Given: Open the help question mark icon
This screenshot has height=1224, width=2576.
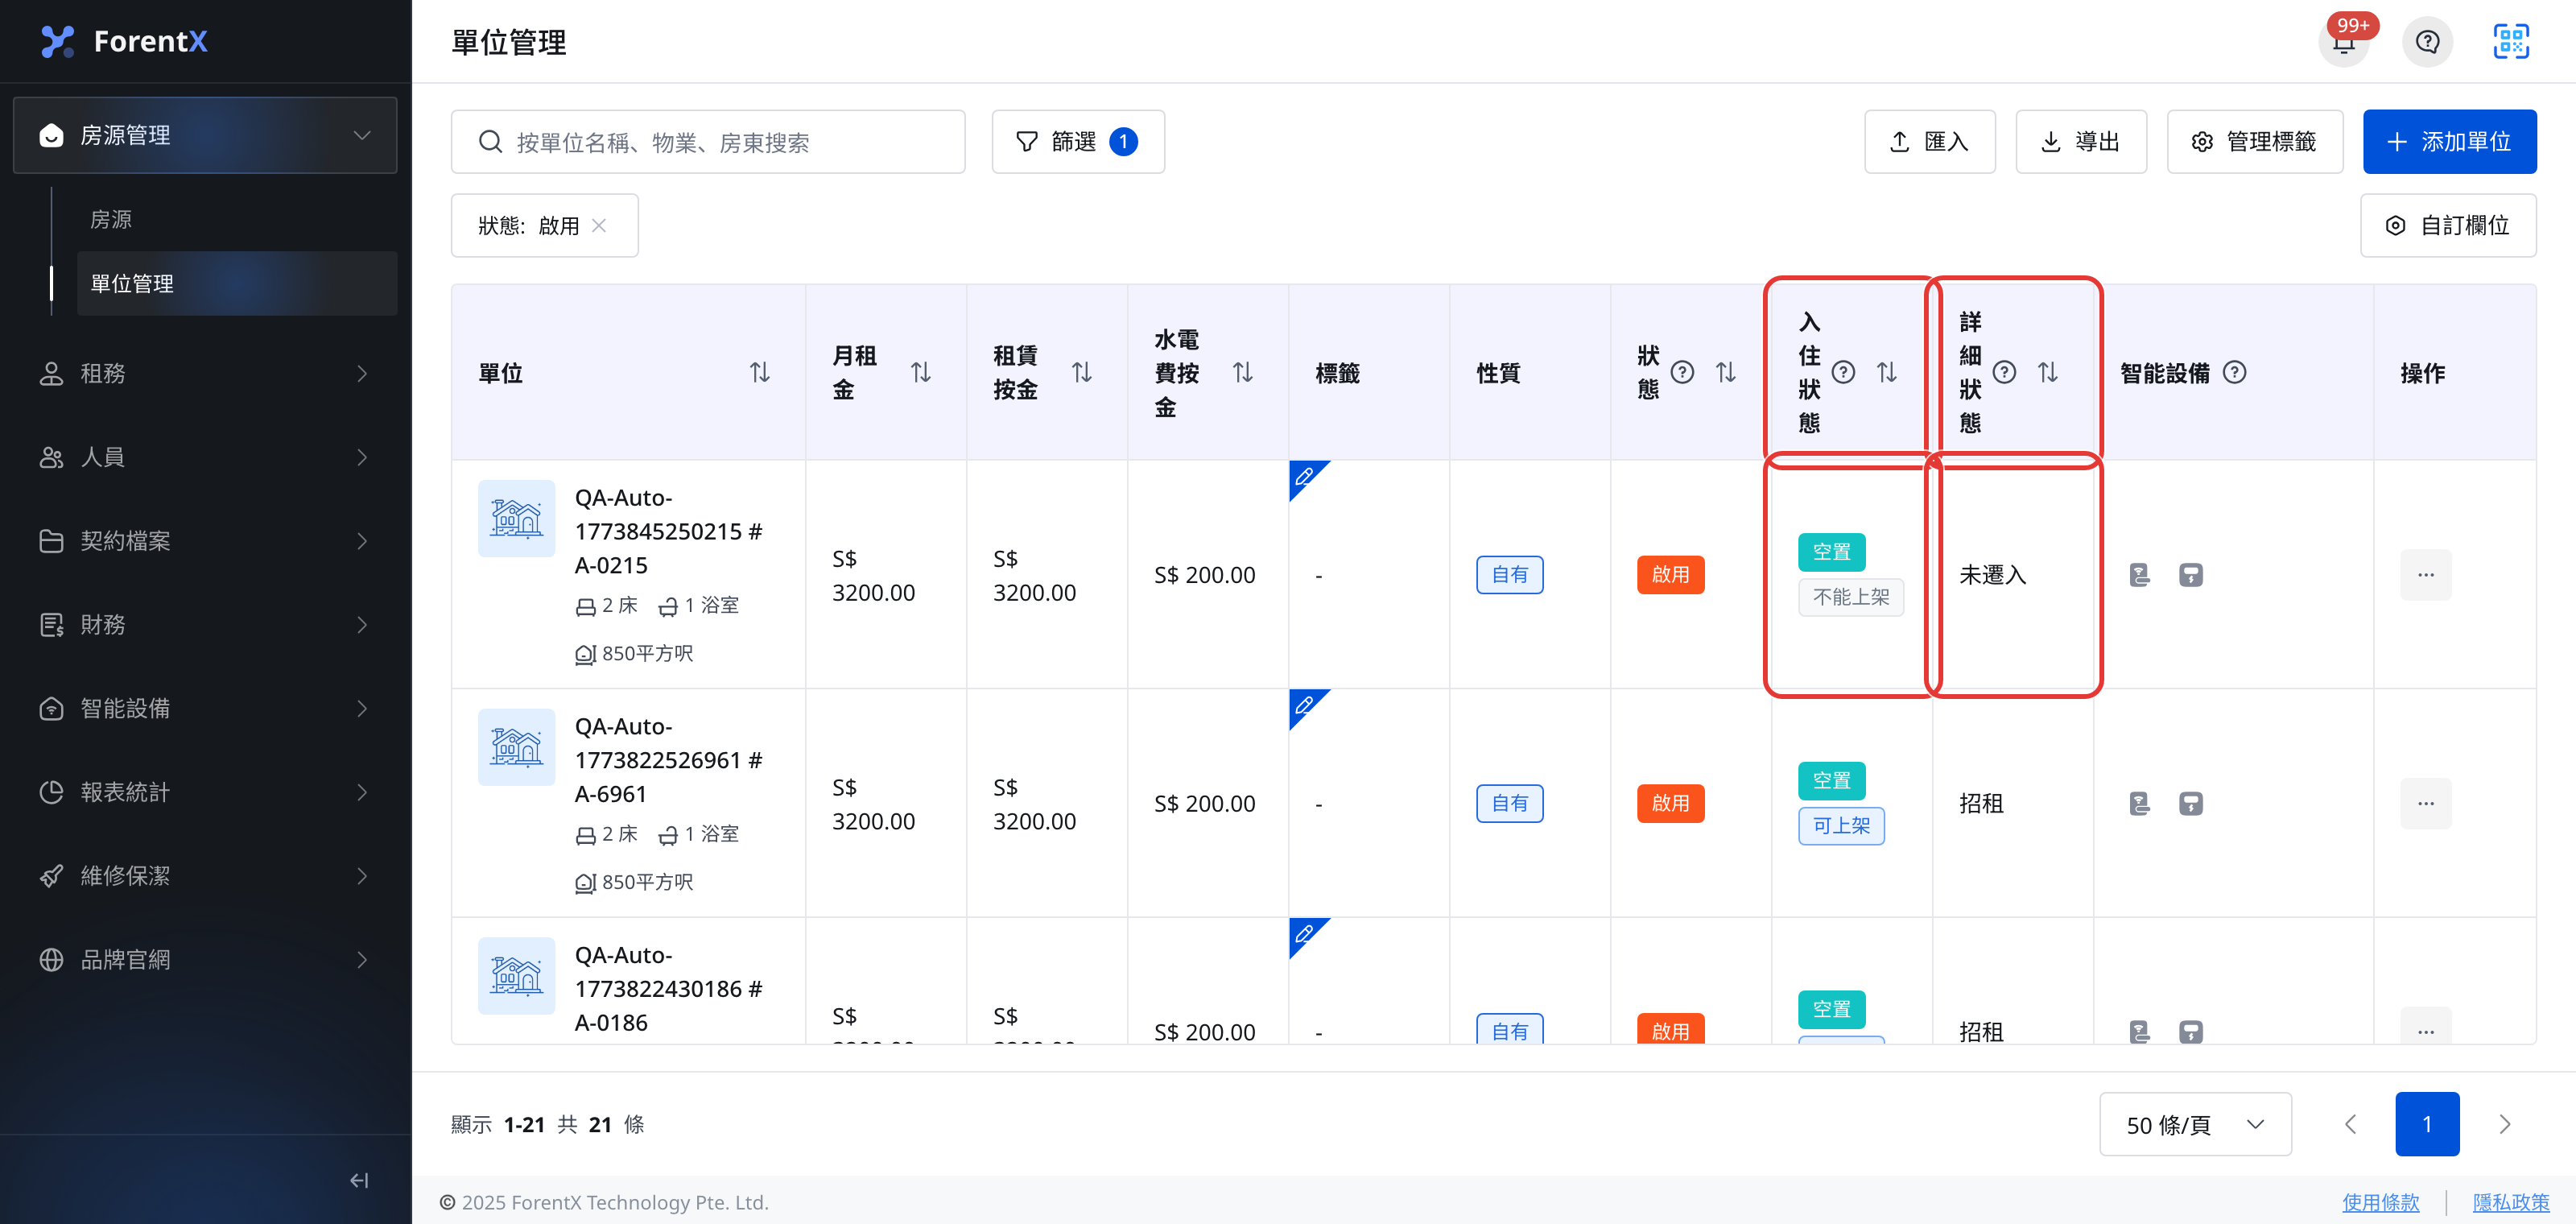Looking at the screenshot, I should tap(2427, 42).
